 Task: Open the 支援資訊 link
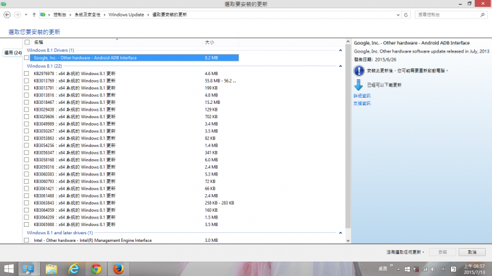(x=361, y=103)
